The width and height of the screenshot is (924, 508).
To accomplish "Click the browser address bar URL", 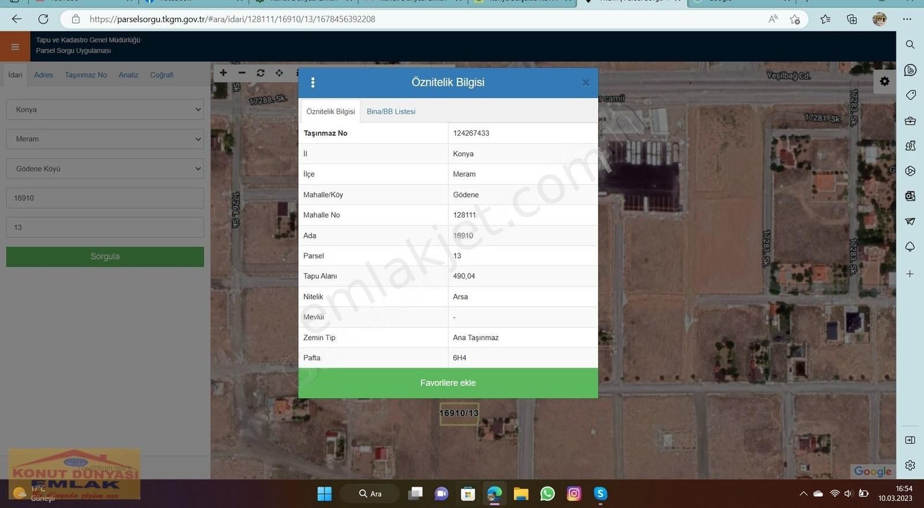I will [x=232, y=19].
